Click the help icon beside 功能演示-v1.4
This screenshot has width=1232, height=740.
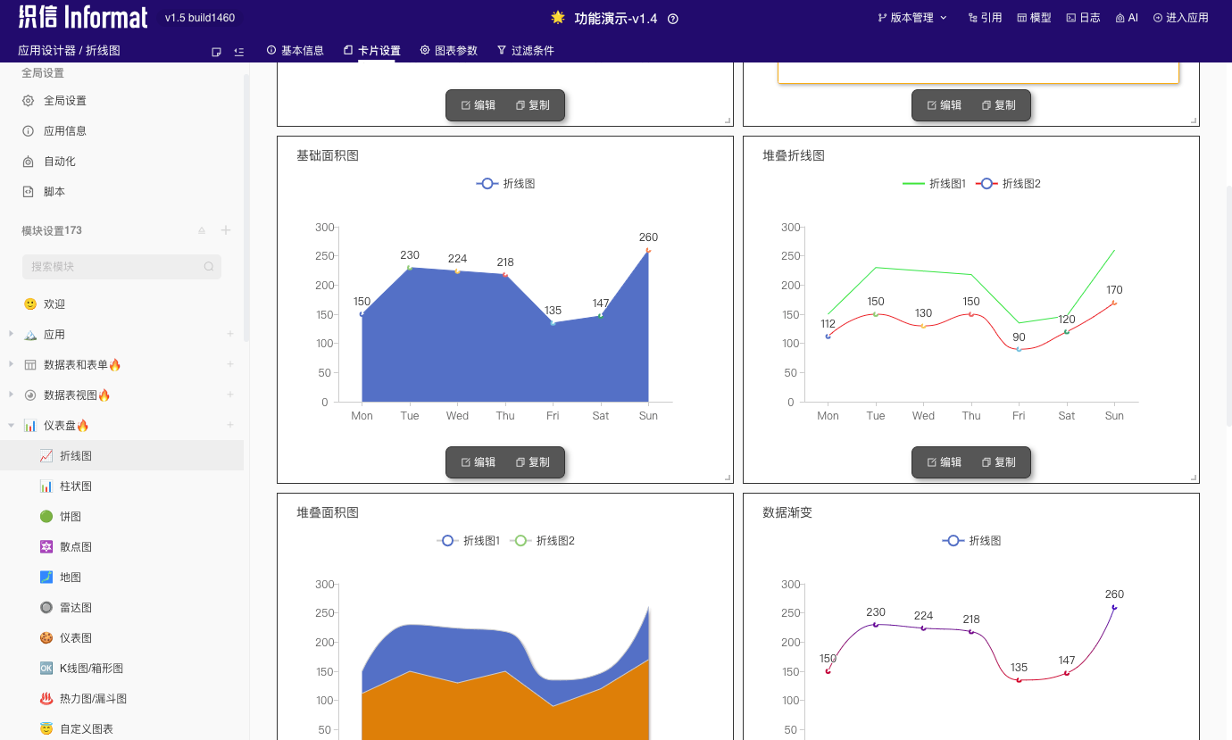673,18
